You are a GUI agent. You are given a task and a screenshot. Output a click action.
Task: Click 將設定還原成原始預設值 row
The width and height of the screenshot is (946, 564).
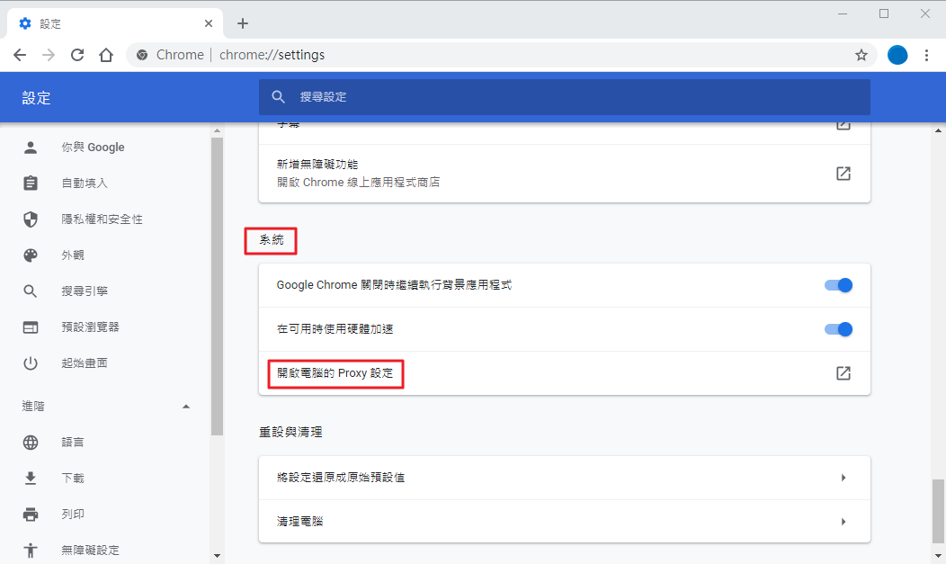(565, 478)
